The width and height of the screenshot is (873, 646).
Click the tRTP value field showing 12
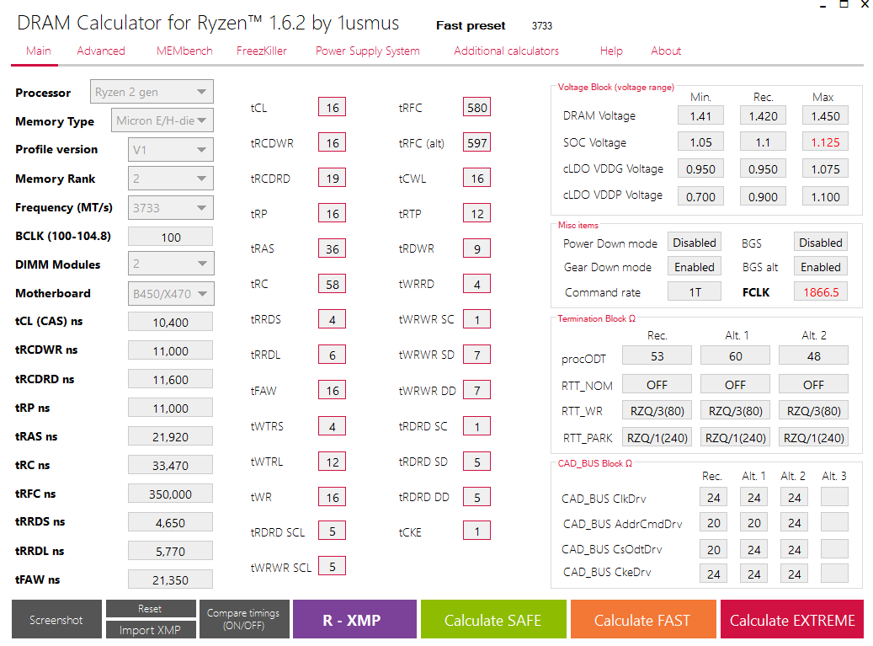coord(477,214)
